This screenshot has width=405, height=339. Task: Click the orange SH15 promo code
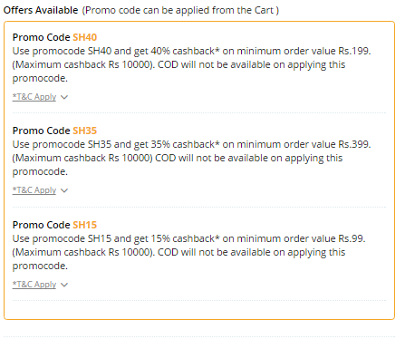[x=85, y=225]
